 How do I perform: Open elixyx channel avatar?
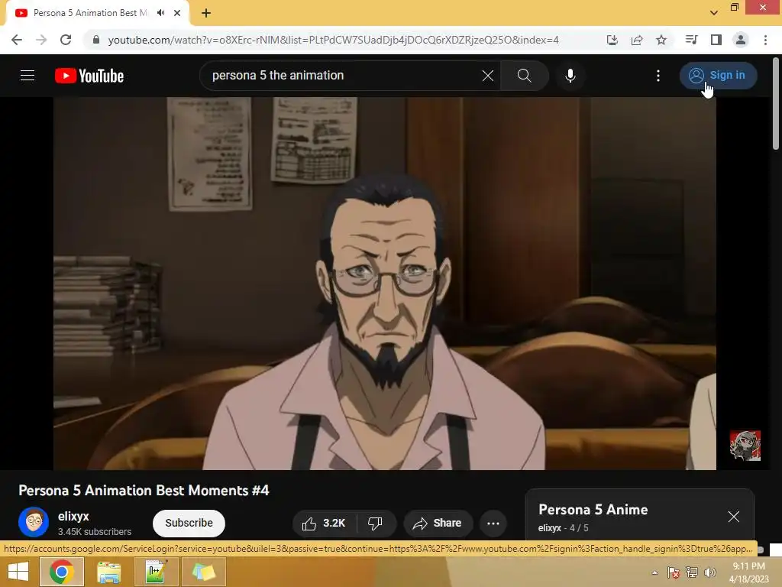[34, 522]
